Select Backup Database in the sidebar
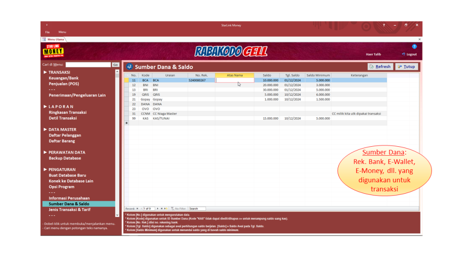 (x=65, y=158)
